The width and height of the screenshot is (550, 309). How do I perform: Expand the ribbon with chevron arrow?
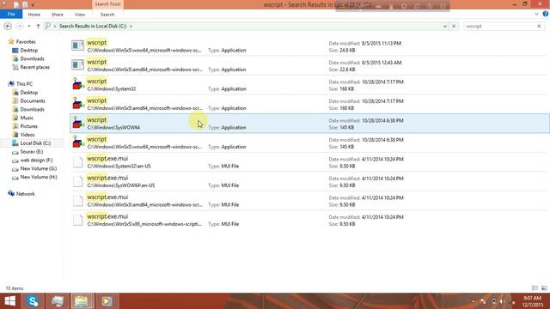tap(536, 15)
